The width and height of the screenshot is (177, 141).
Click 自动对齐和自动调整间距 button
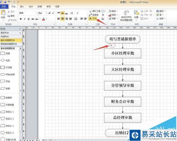coord(126,16)
